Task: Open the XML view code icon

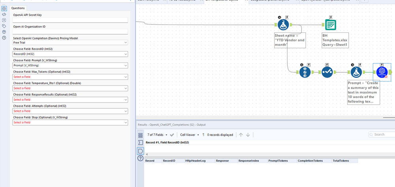Action: click(4, 14)
